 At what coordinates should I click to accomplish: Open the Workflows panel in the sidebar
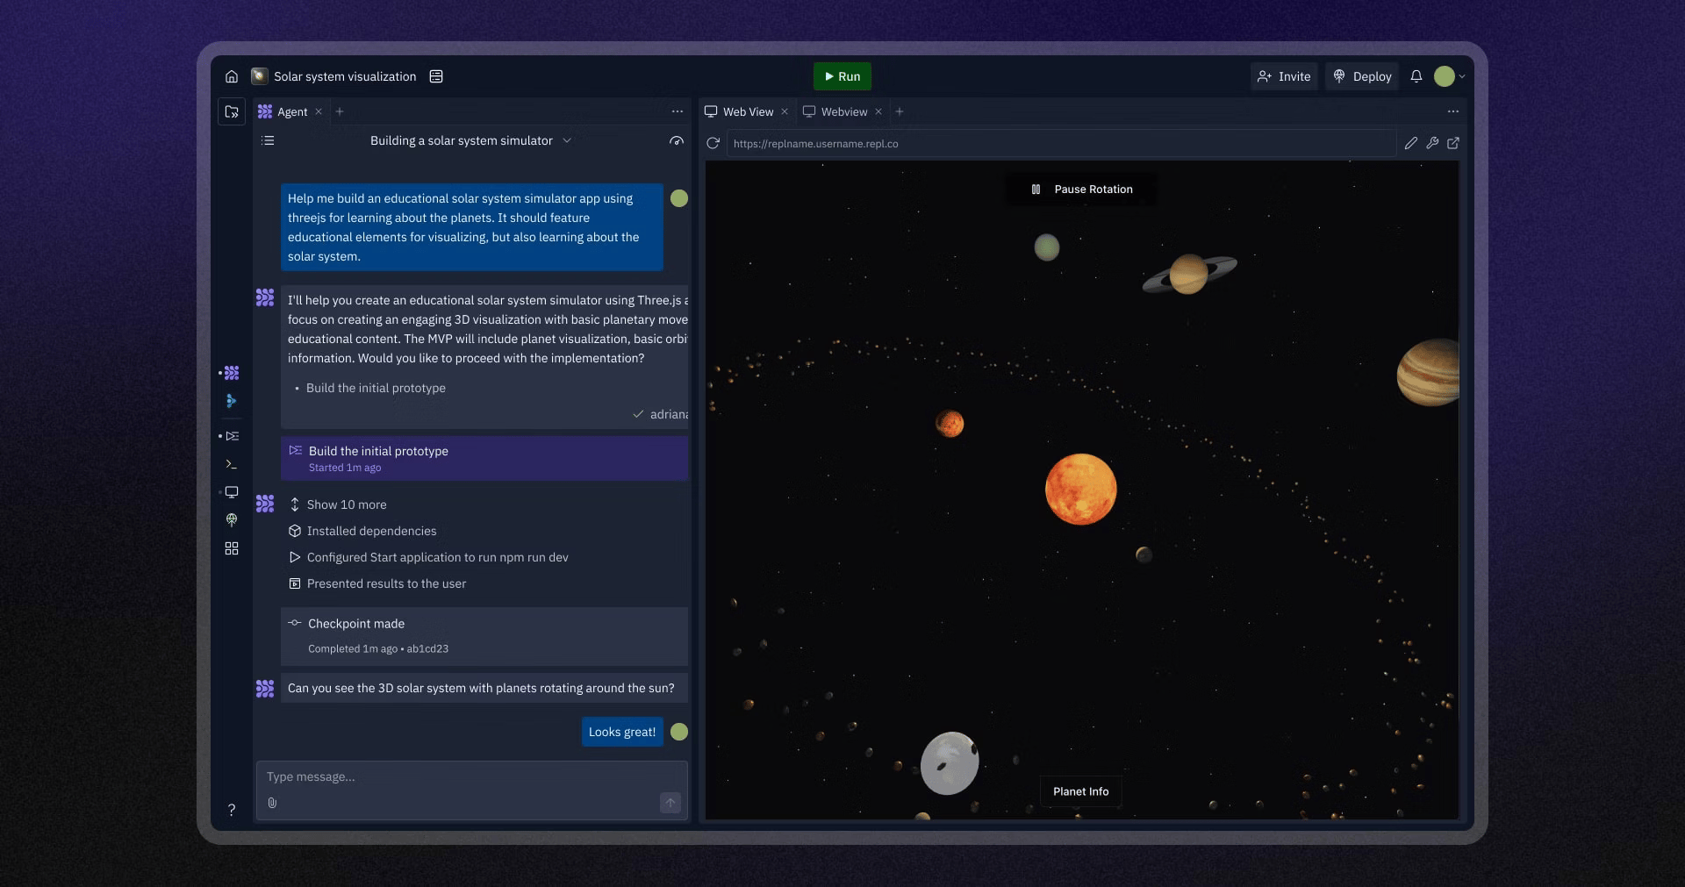[x=232, y=435]
